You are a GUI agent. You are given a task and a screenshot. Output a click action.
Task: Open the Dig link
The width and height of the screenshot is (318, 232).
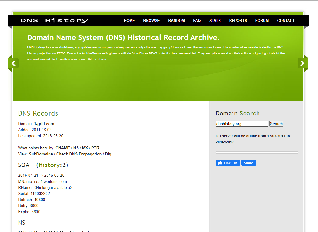pos(108,154)
